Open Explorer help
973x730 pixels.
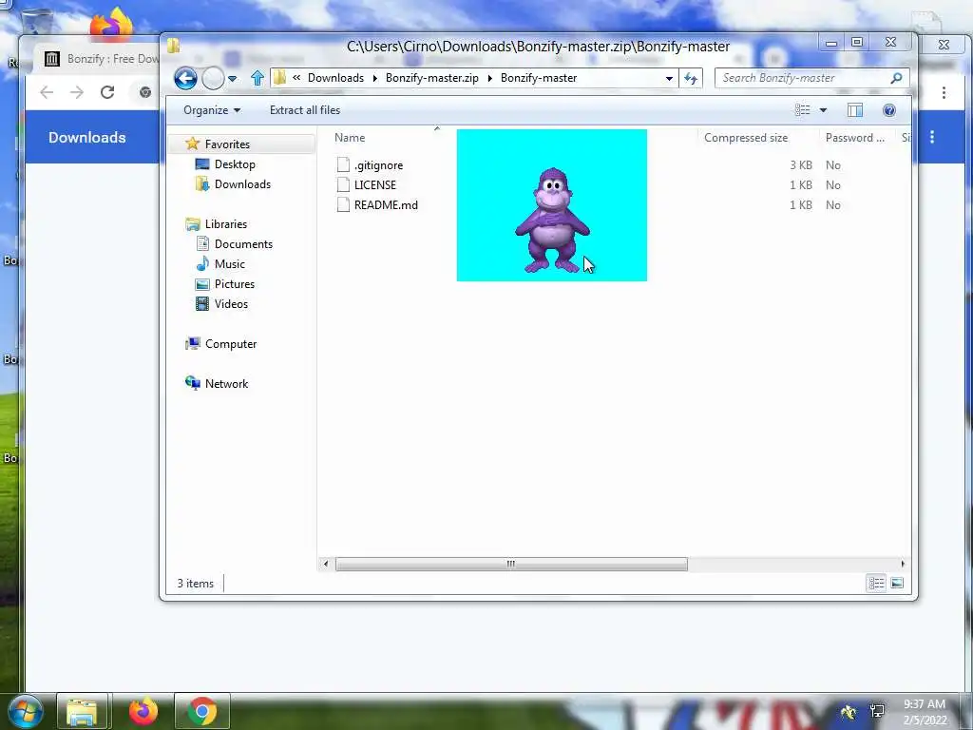point(888,110)
